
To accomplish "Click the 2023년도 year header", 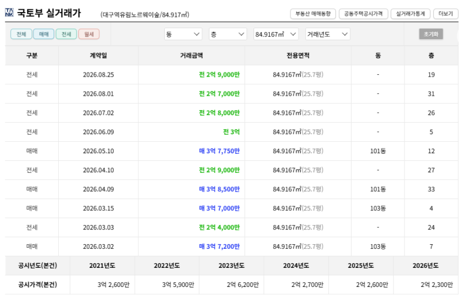I will (x=232, y=266).
